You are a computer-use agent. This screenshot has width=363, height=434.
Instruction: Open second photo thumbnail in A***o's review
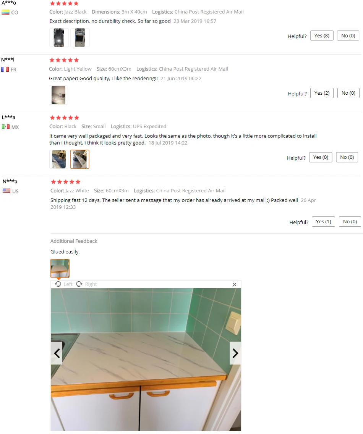point(80,37)
